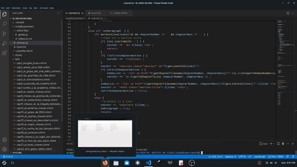This screenshot has width=297, height=167.
Task: Switch to Visual Studio Code in taskbar
Action: point(148,163)
